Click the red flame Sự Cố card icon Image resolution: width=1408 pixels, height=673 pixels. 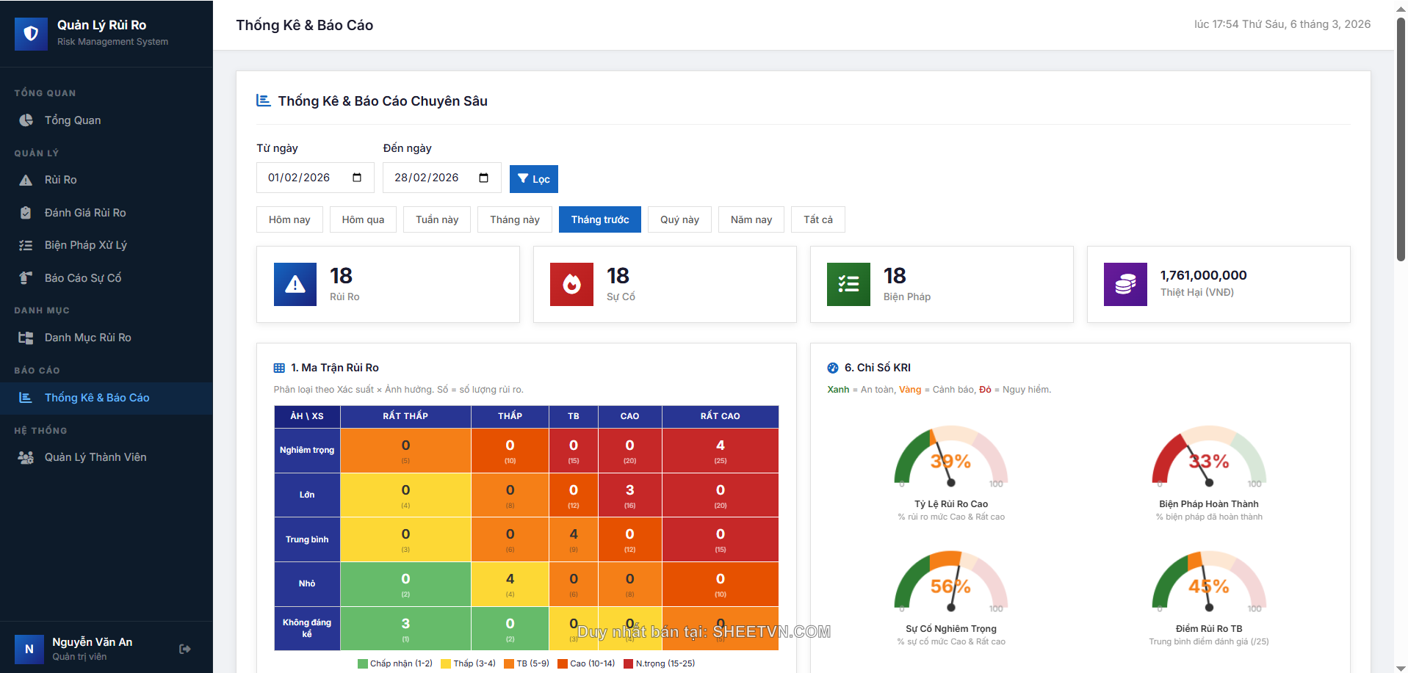(x=571, y=284)
